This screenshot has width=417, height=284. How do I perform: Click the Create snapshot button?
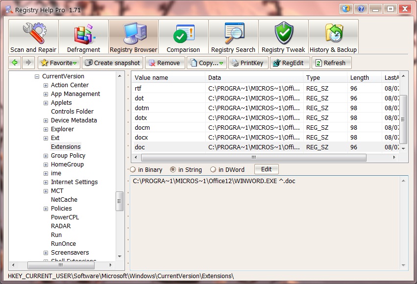[112, 63]
